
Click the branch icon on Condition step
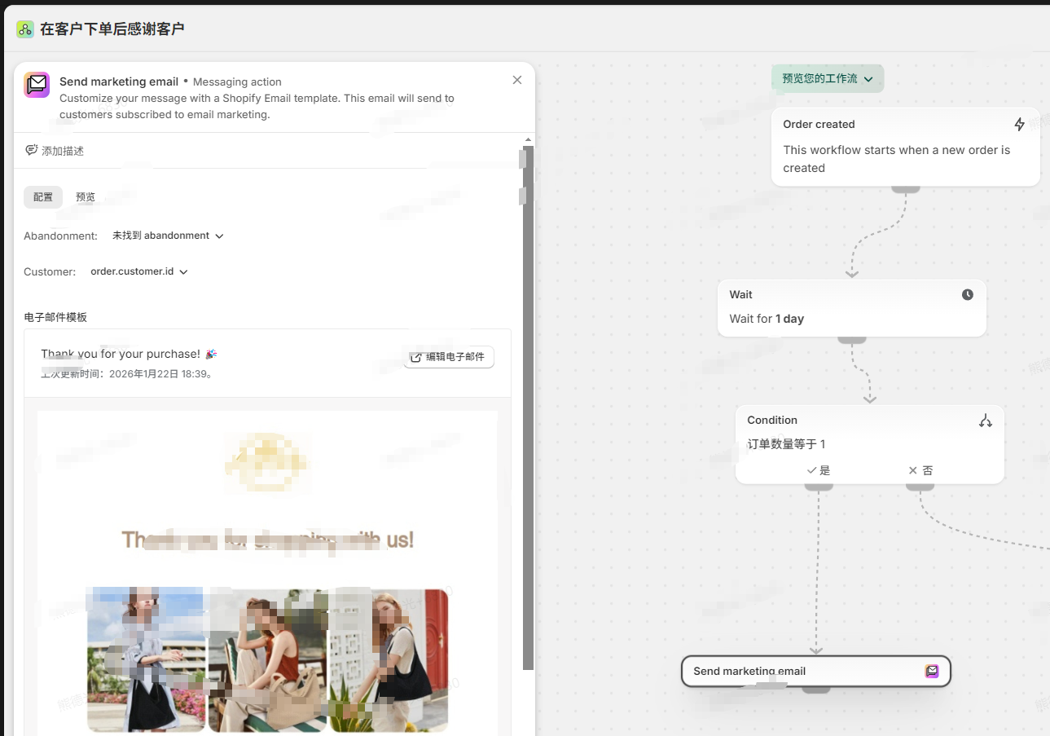985,421
